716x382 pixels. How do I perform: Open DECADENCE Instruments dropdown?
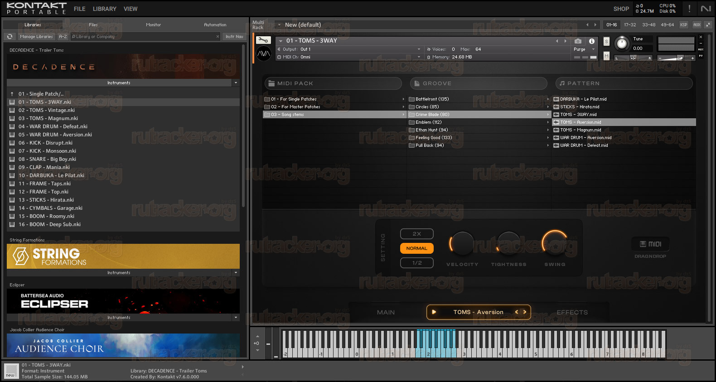click(236, 83)
